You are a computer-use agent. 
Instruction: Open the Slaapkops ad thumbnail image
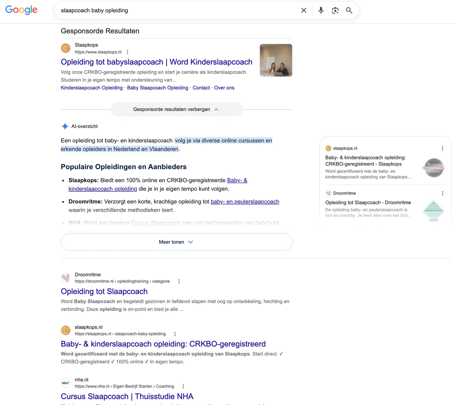coord(276,60)
